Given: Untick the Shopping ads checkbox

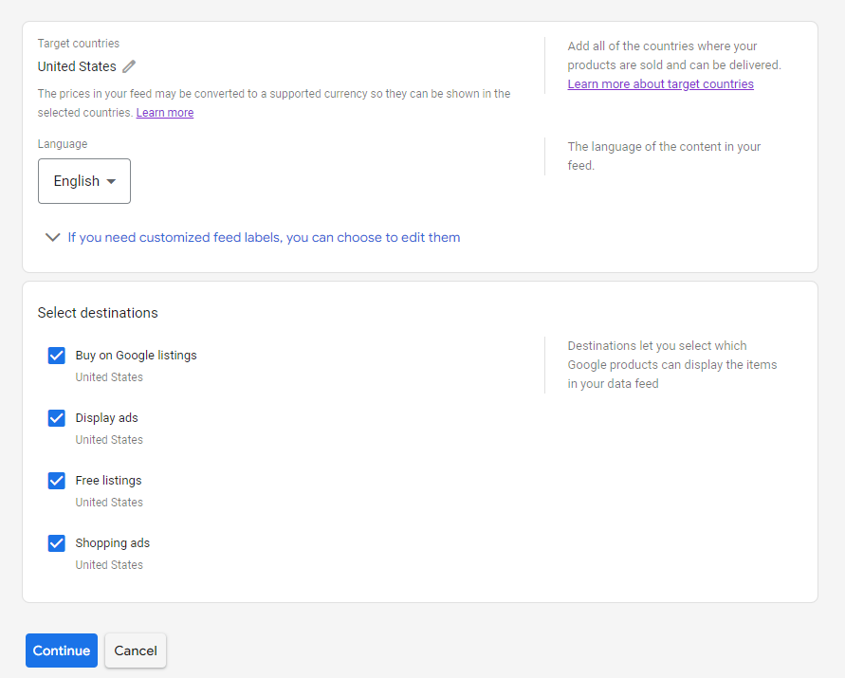Looking at the screenshot, I should click(x=57, y=543).
